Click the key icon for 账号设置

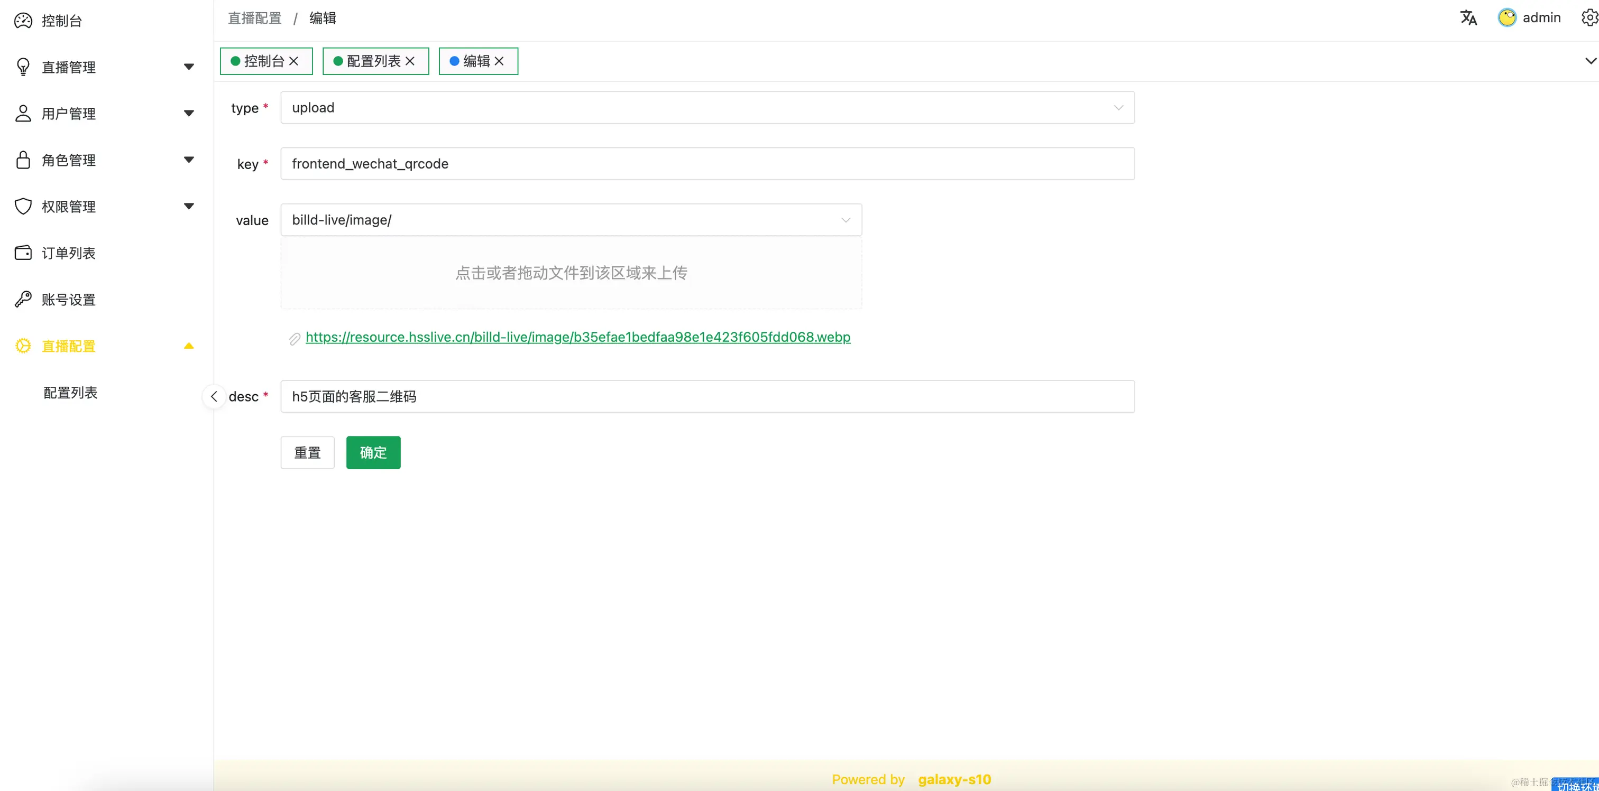(x=23, y=300)
